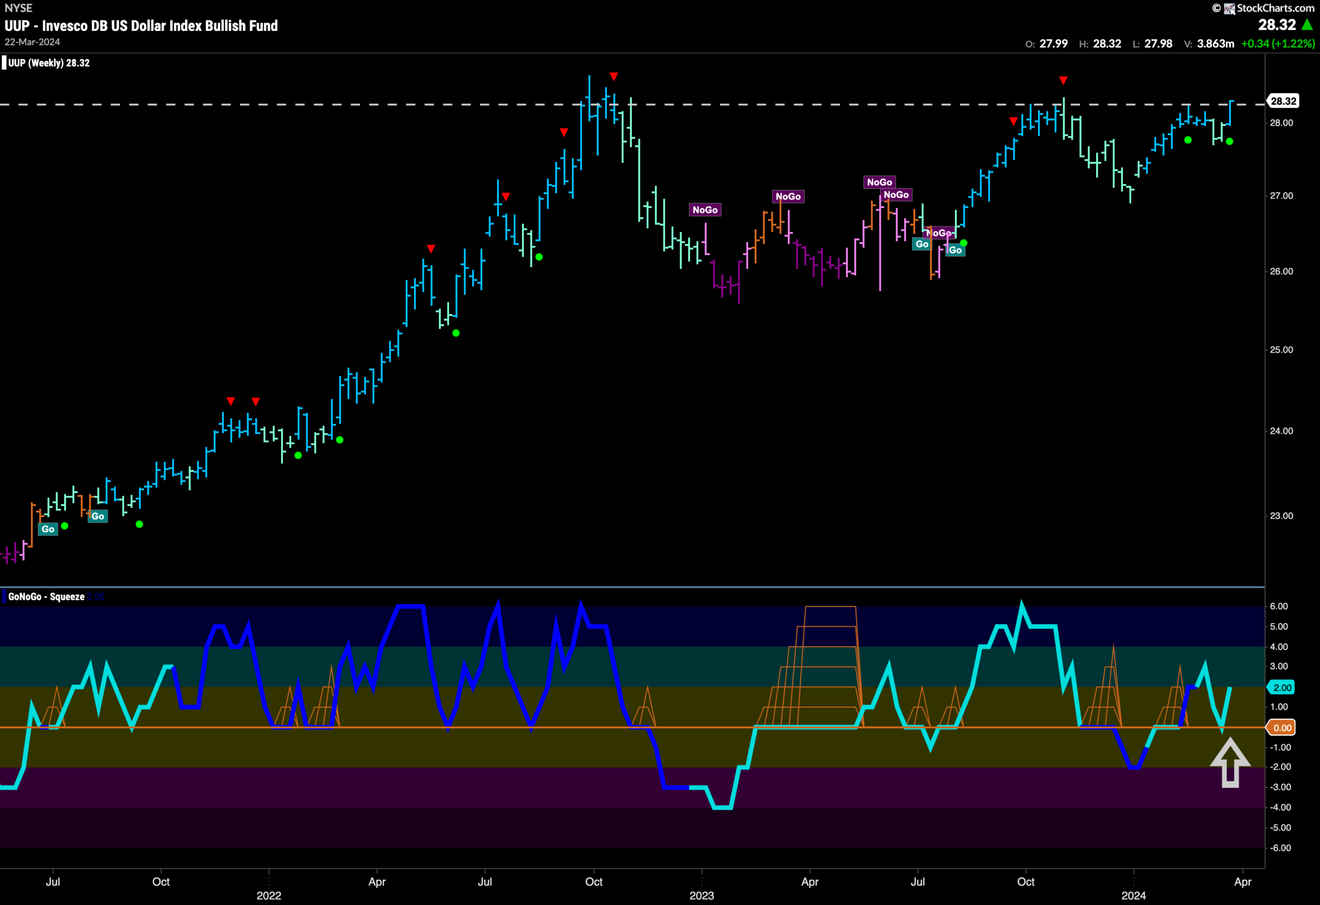This screenshot has height=905, width=1320.
Task: Click the 2023 year marker on time axis
Action: 701,895
